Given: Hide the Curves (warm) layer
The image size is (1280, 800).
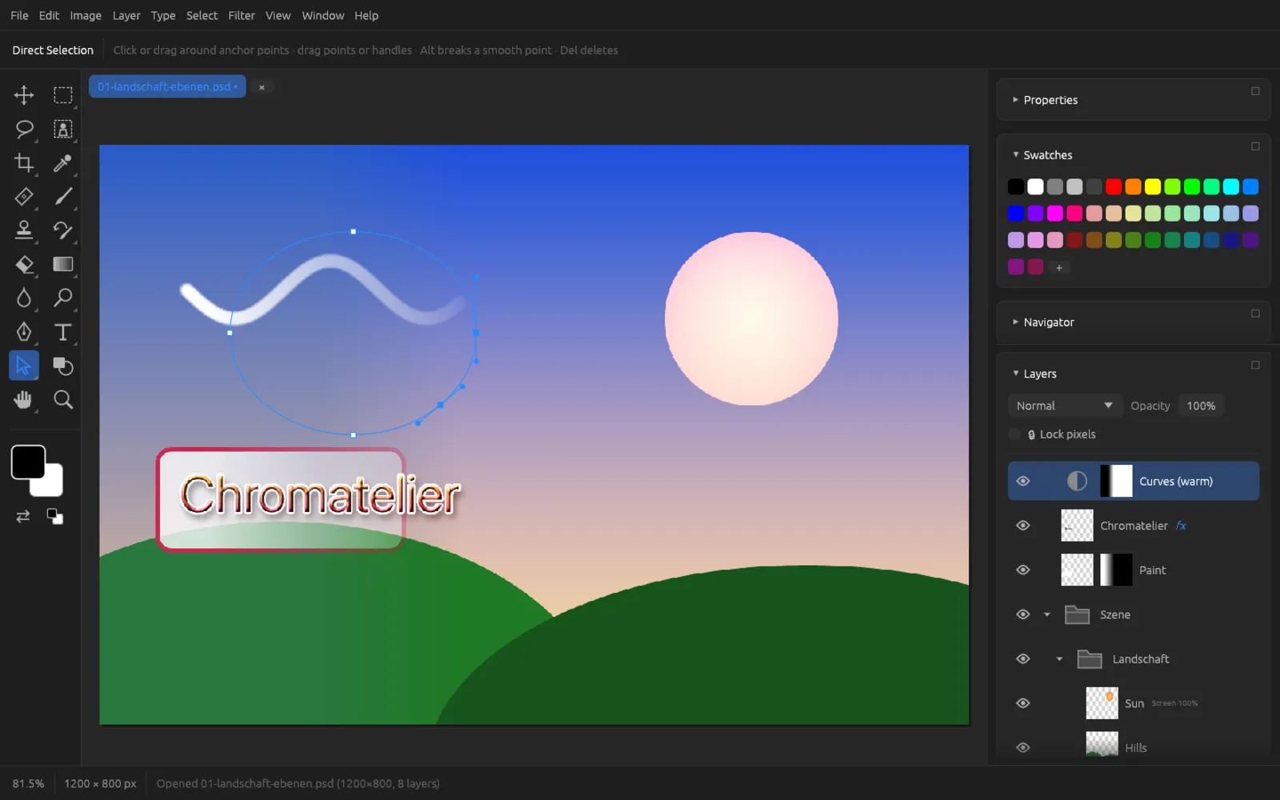Looking at the screenshot, I should point(1023,481).
